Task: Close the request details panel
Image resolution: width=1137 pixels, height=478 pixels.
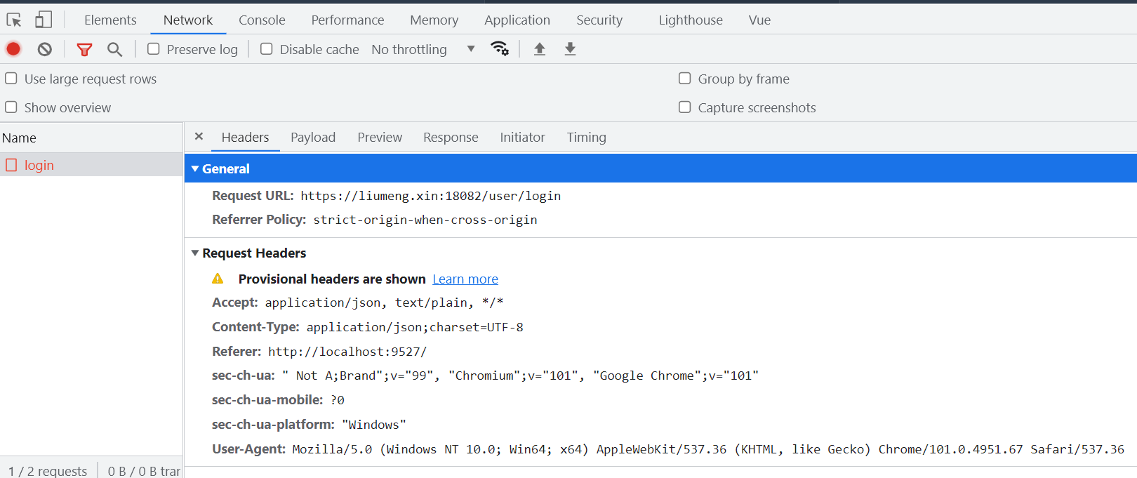Action: (199, 137)
